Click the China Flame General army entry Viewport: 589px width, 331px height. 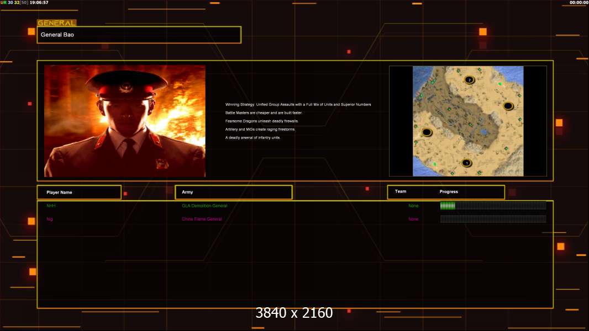coord(202,219)
